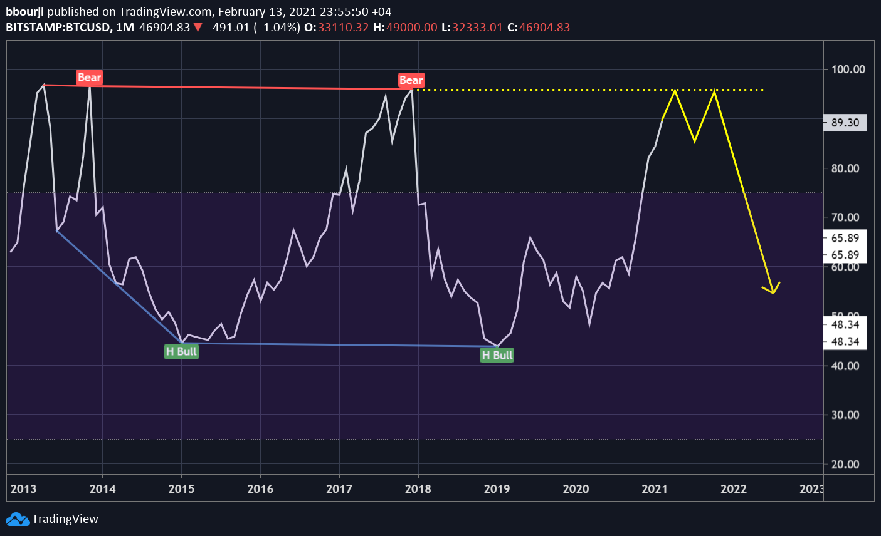
Task: Click the 30.00 scale label
Action: 845,415
